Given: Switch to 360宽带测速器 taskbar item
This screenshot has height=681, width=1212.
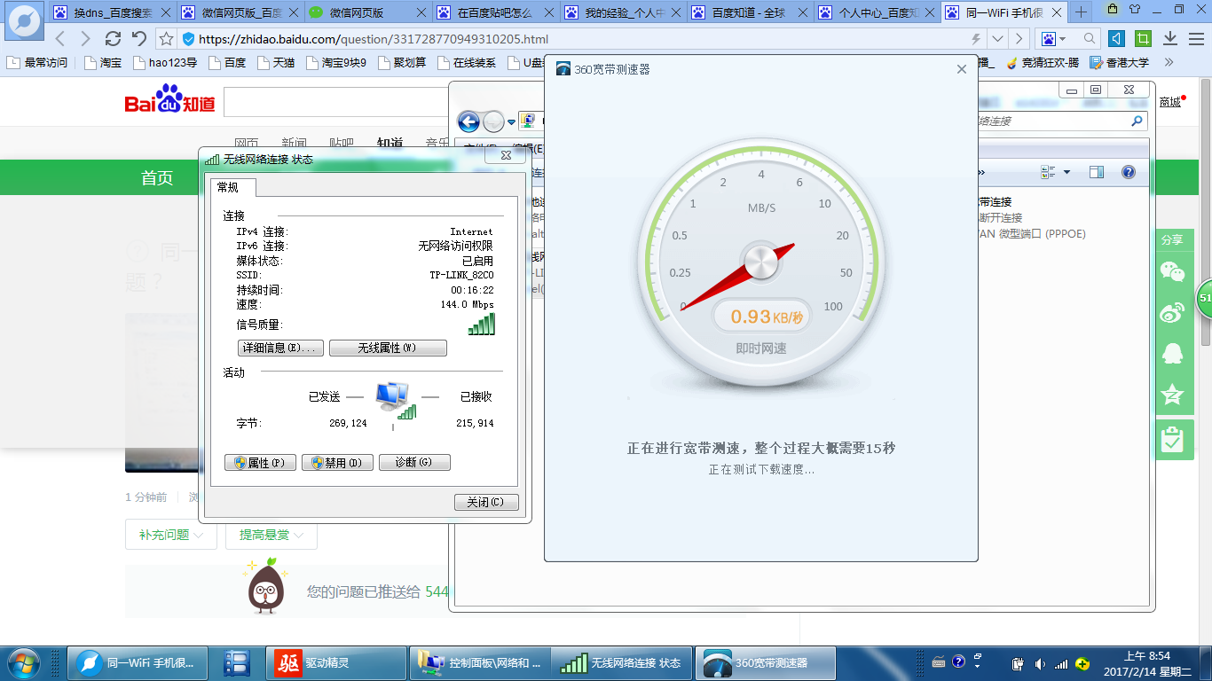Looking at the screenshot, I should tap(765, 662).
